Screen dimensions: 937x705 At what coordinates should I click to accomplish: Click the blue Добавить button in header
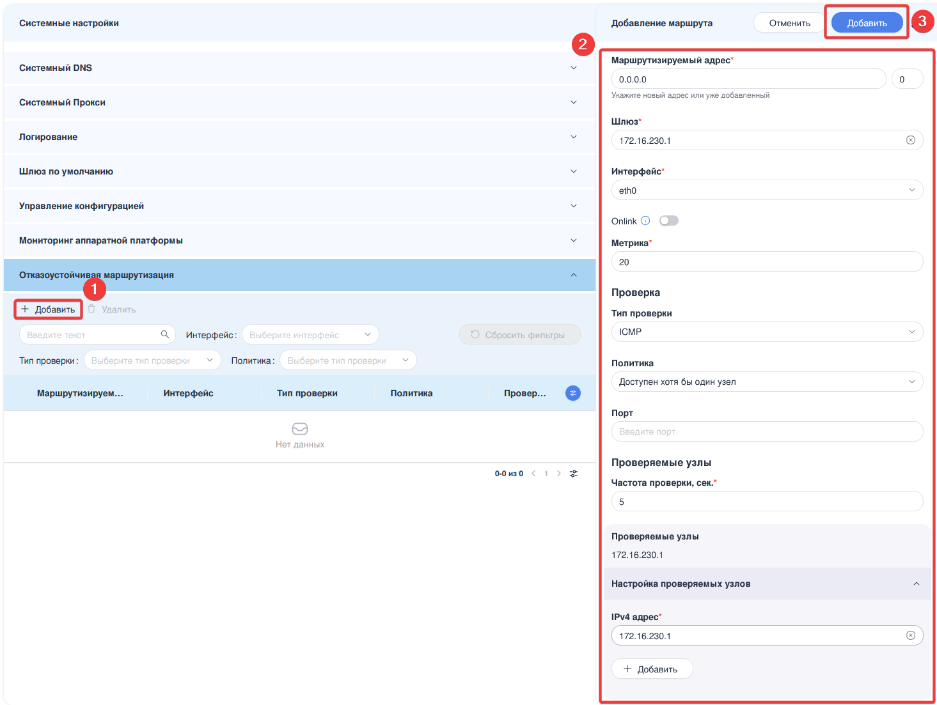pyautogui.click(x=867, y=23)
